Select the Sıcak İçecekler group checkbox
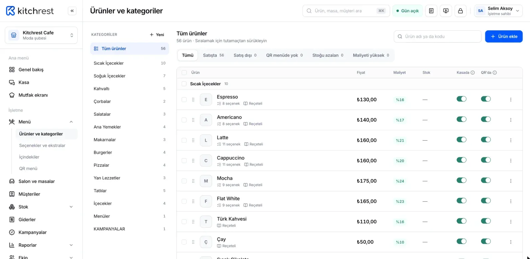530x259 pixels. pyautogui.click(x=184, y=84)
